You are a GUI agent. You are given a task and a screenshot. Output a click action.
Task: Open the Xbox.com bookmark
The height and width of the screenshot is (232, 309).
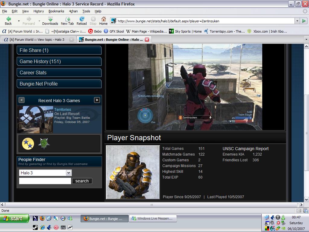(267, 31)
